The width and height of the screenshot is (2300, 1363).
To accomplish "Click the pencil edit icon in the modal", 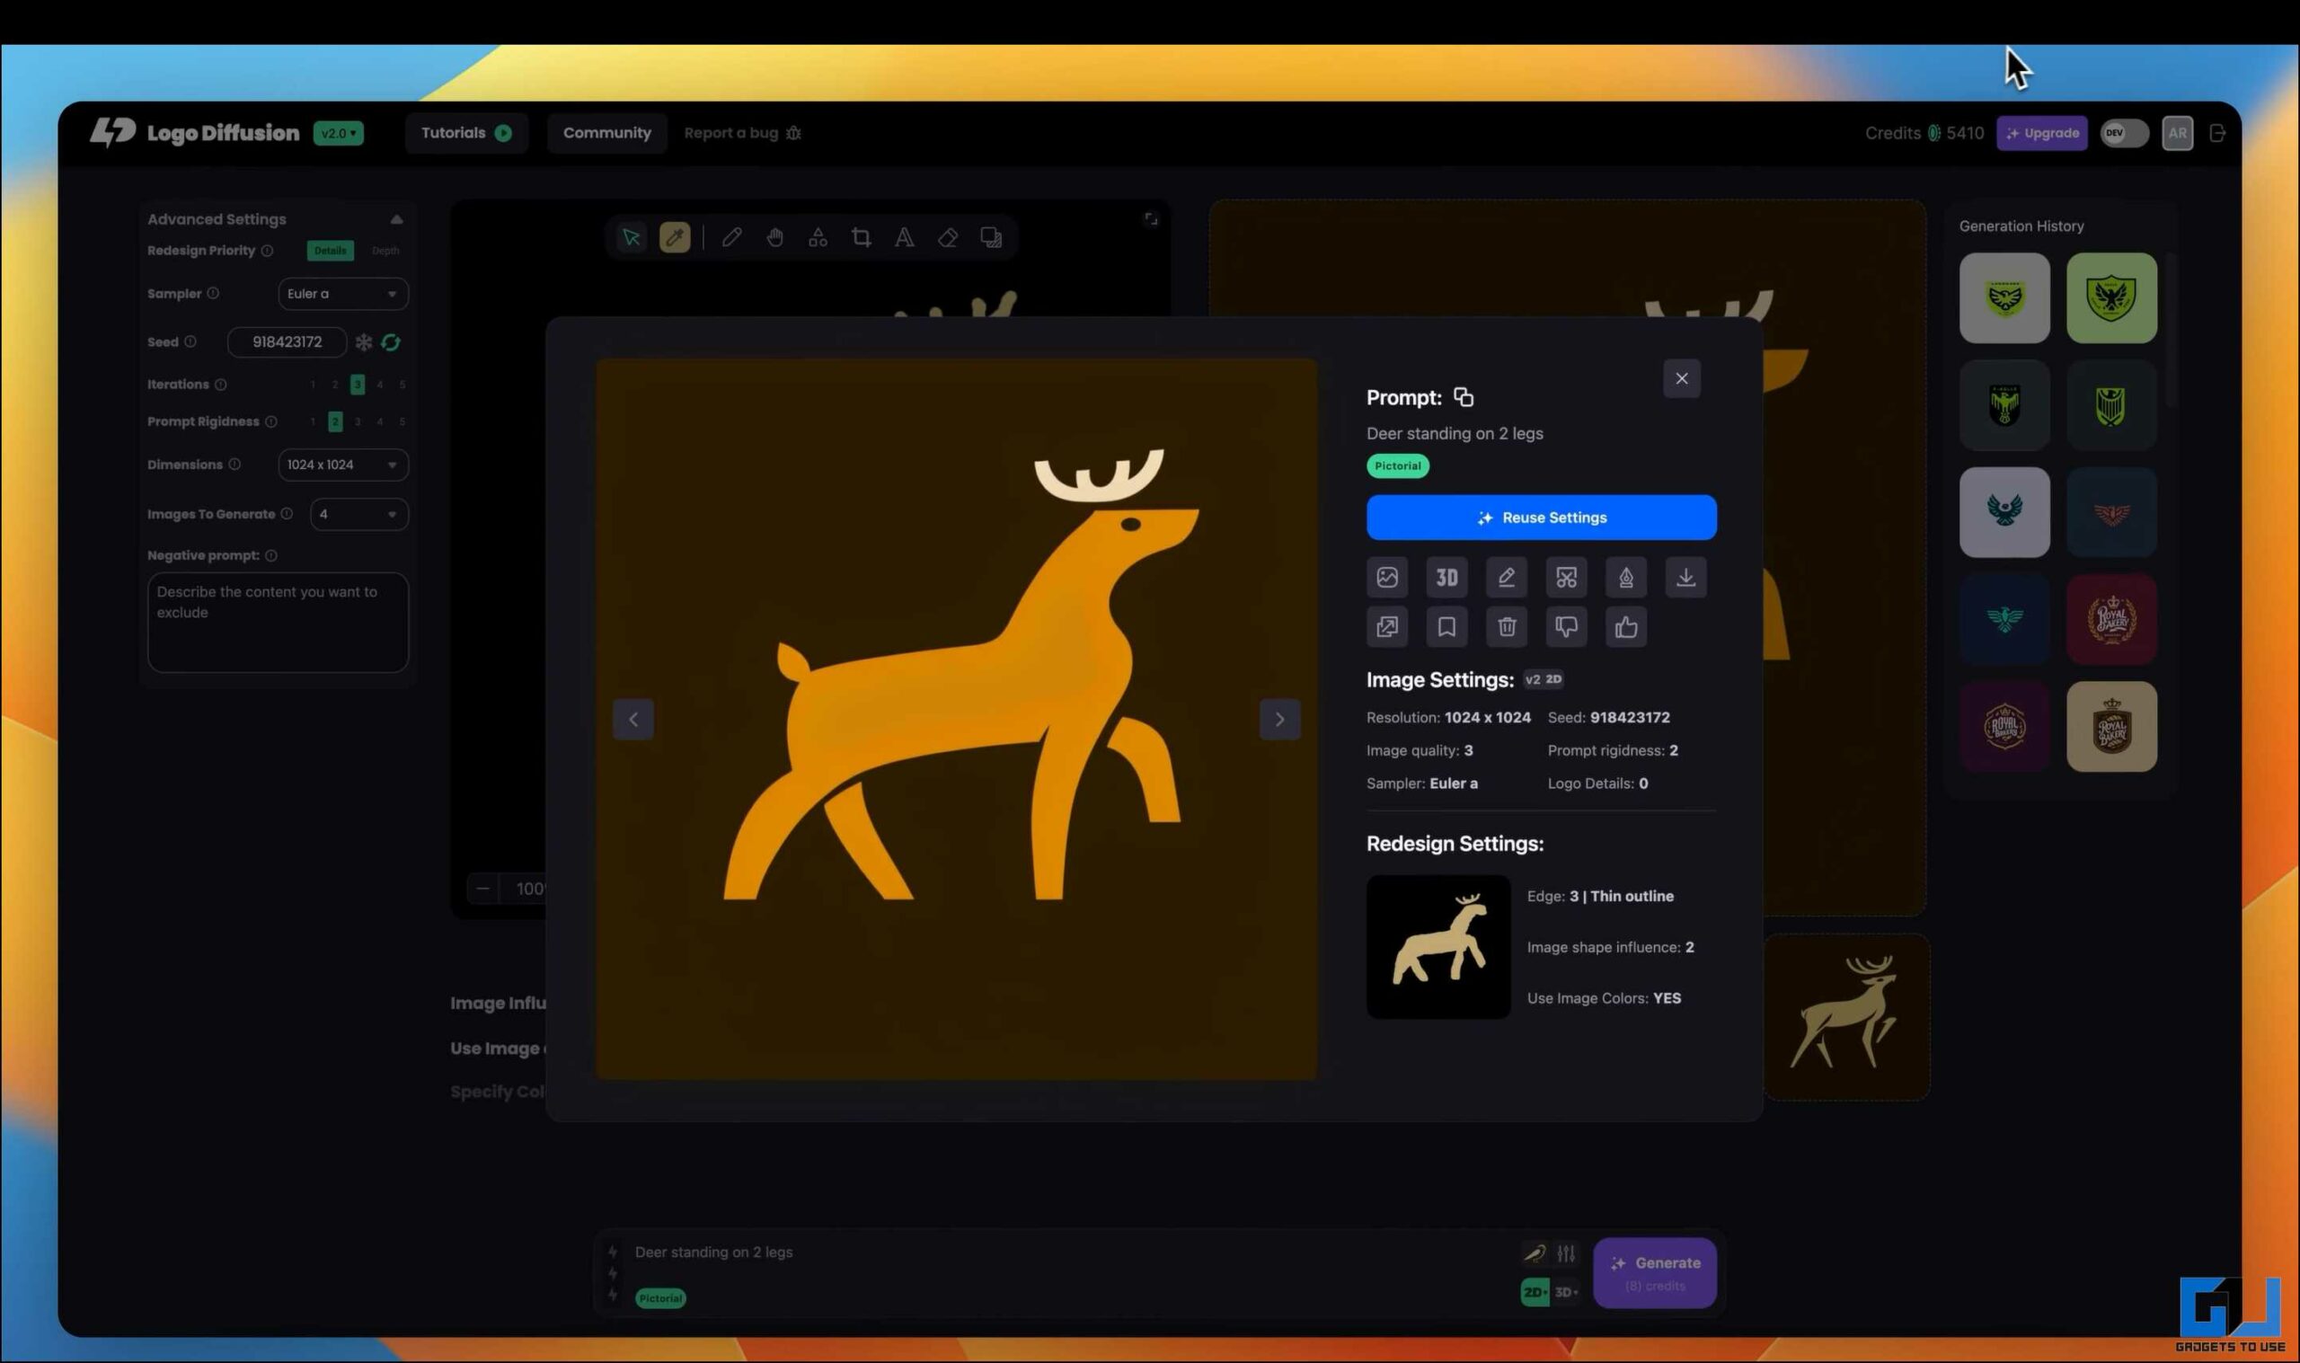I will (1506, 577).
